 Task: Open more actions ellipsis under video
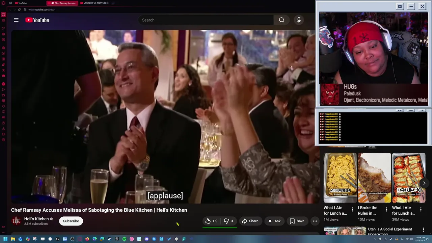tap(315, 221)
